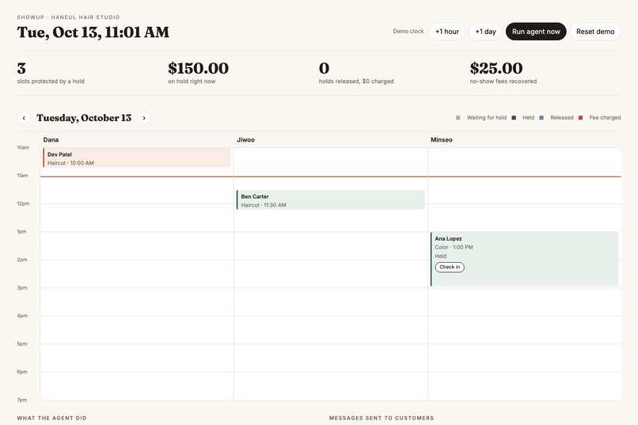
Task: Select the Jiwoo column header
Action: (245, 140)
